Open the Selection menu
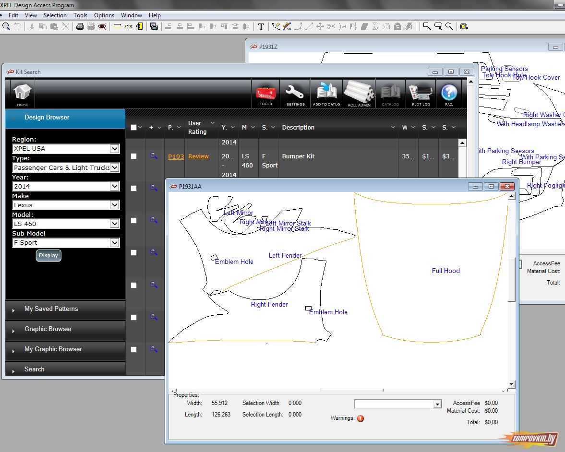 pos(55,15)
